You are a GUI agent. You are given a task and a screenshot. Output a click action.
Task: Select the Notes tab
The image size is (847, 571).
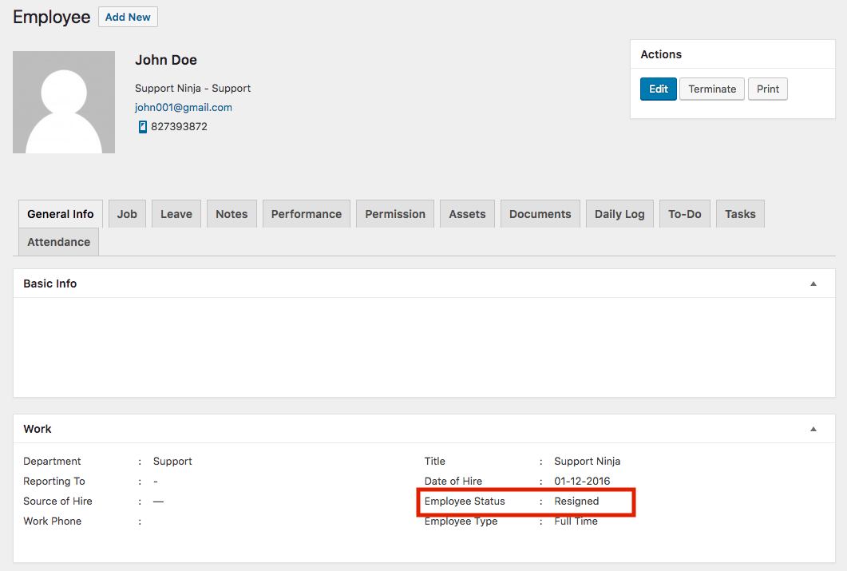coord(232,213)
